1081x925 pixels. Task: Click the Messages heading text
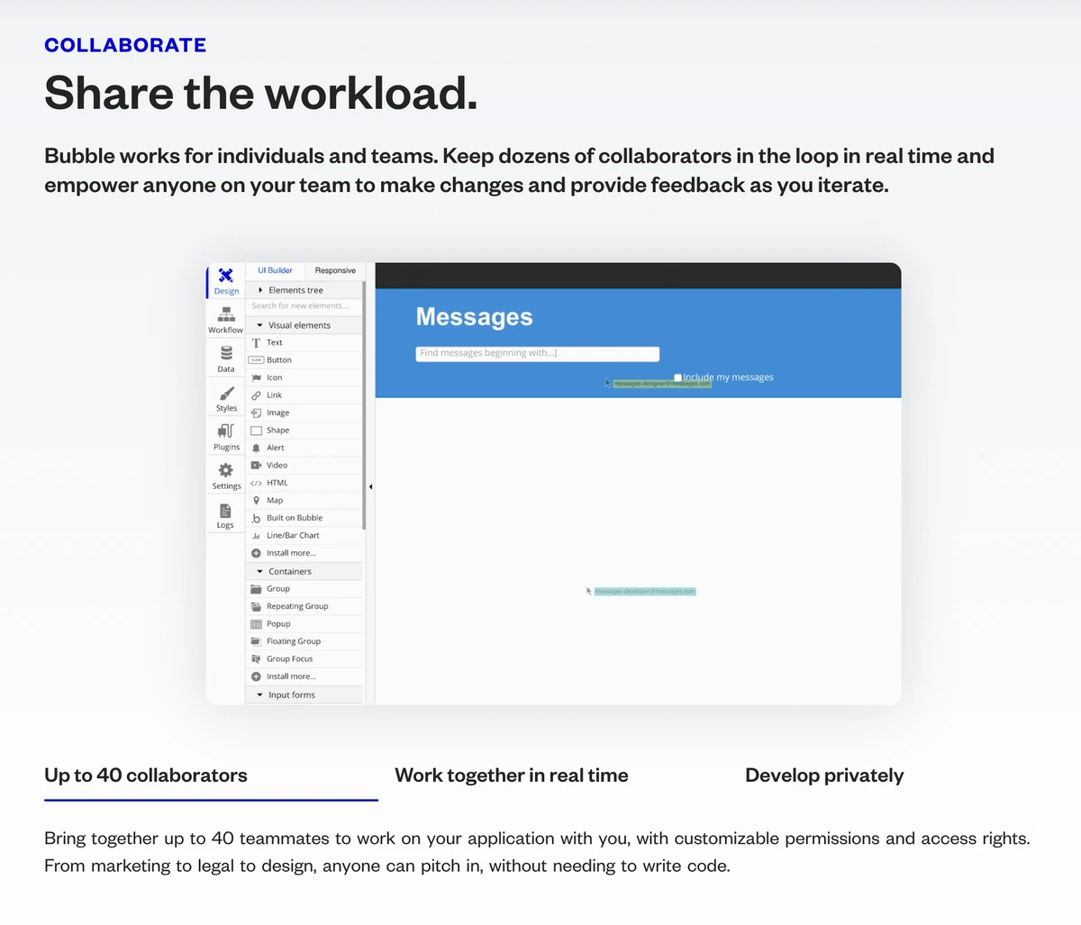tap(474, 317)
